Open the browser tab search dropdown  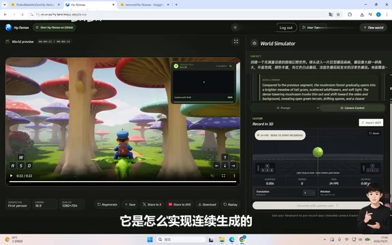coord(5,5)
